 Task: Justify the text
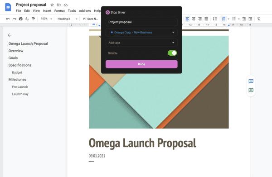(x=206, y=19)
